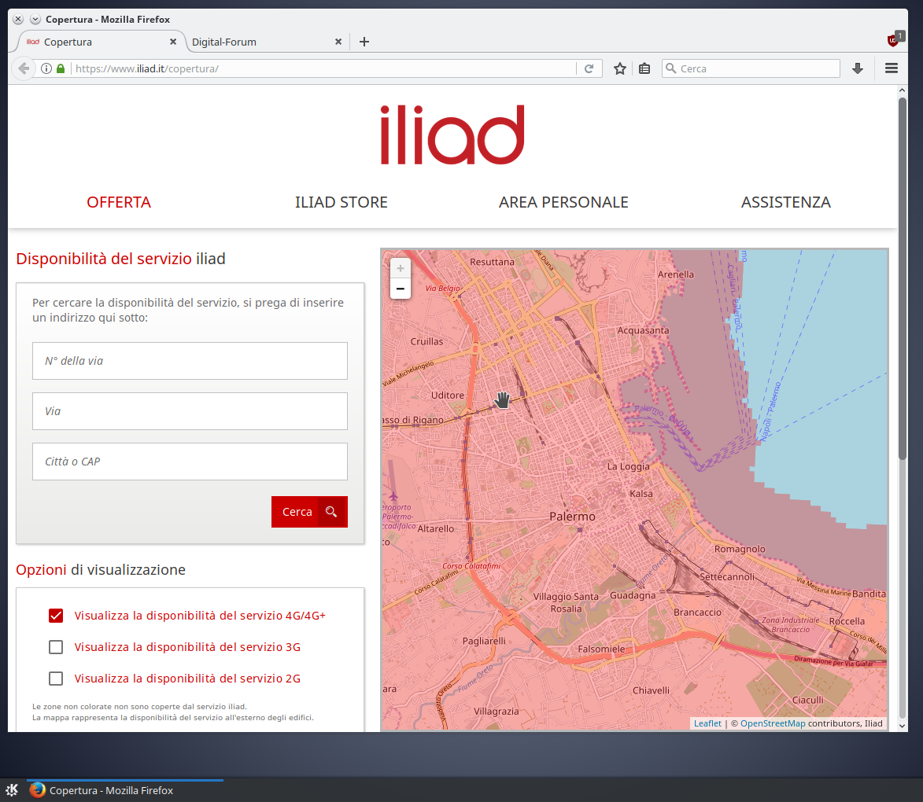
Task: Close the Firefox window
Action: click(18, 19)
